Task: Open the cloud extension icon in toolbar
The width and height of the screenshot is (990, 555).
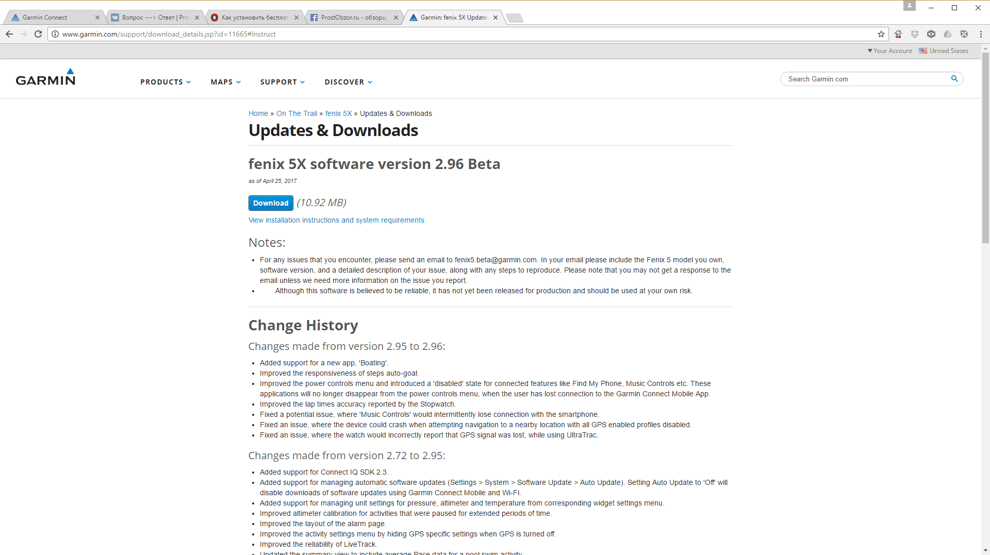Action: click(948, 34)
